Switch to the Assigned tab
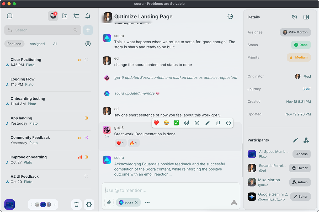The image size is (319, 212). [x=37, y=44]
